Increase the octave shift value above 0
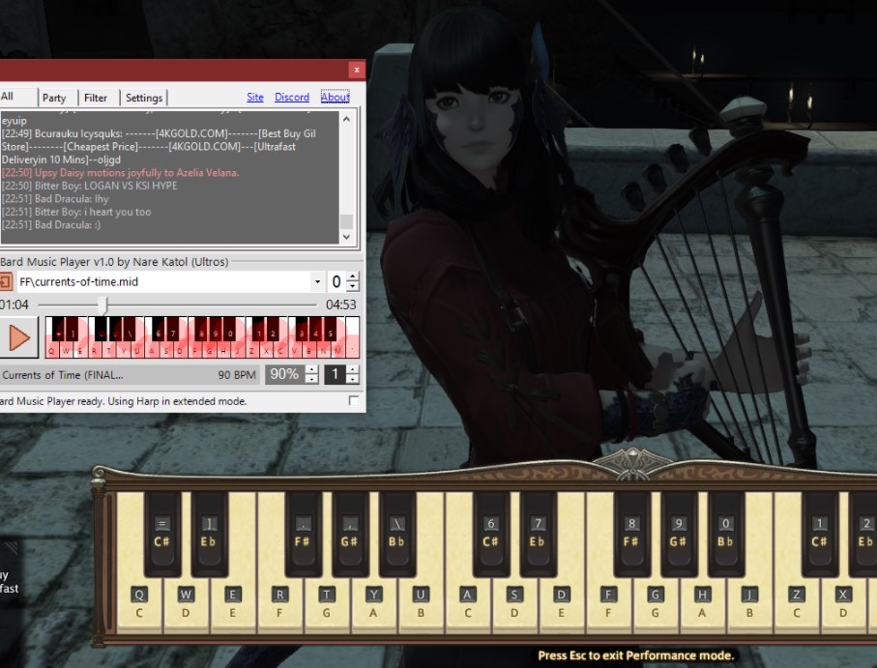This screenshot has height=668, width=877. click(352, 276)
